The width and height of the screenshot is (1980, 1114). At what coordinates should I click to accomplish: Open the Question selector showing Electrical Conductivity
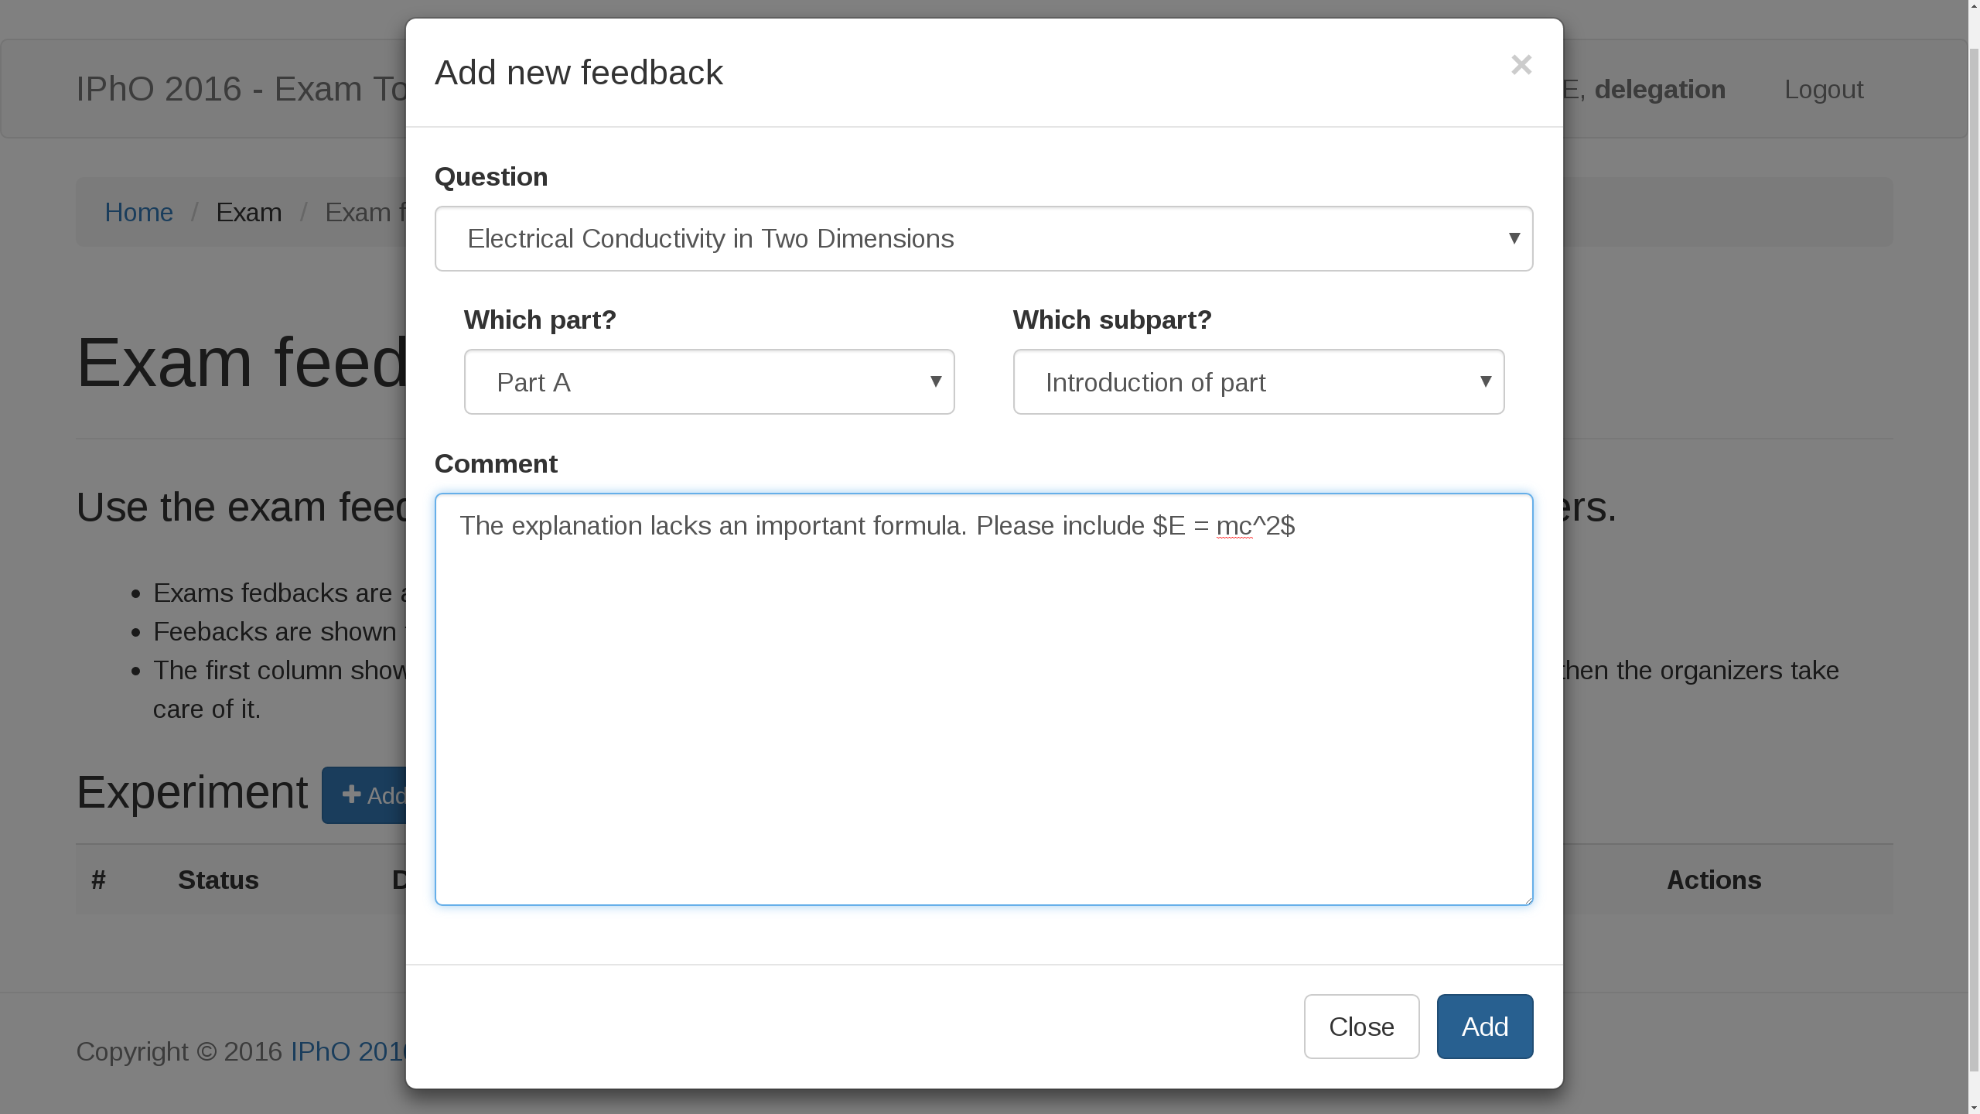pyautogui.click(x=982, y=239)
